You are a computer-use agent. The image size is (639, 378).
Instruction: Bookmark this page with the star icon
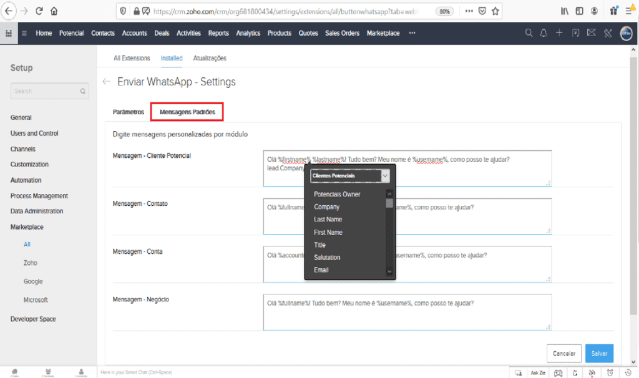tap(495, 11)
